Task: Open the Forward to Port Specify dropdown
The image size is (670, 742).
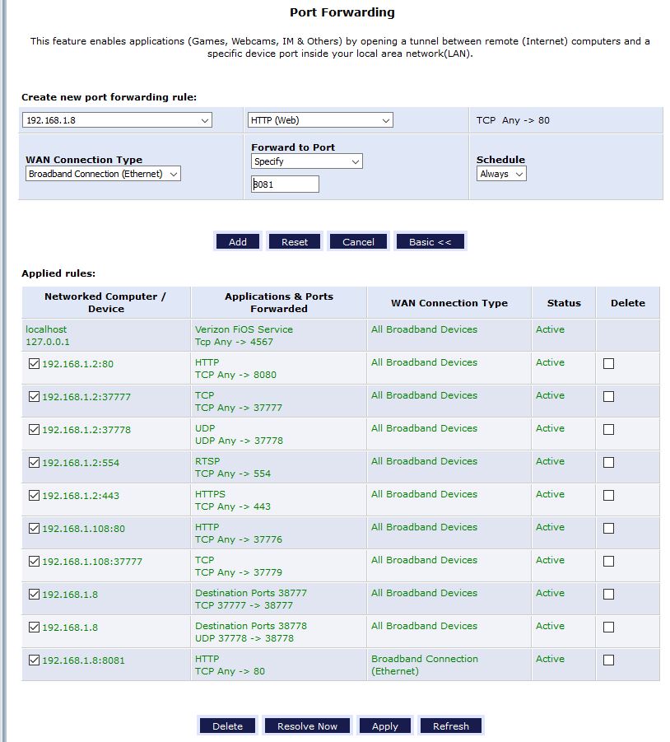Action: click(x=307, y=161)
